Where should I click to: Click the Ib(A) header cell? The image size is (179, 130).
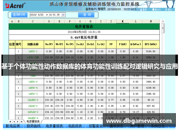(90, 44)
